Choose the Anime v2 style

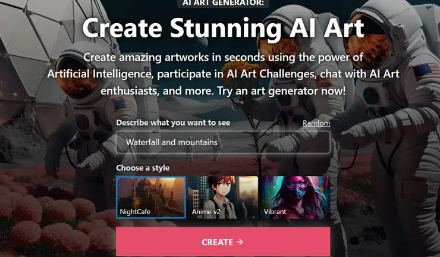point(223,197)
